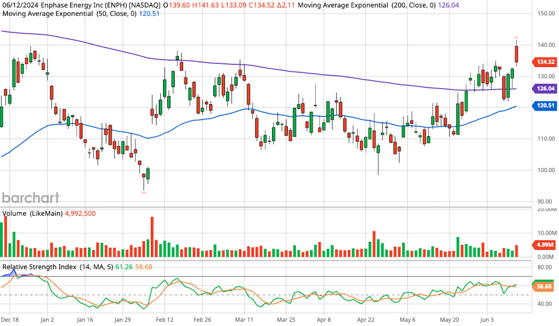This screenshot has width=559, height=326.
Task: Click the red 4.99M volume tag
Action: coord(543,245)
